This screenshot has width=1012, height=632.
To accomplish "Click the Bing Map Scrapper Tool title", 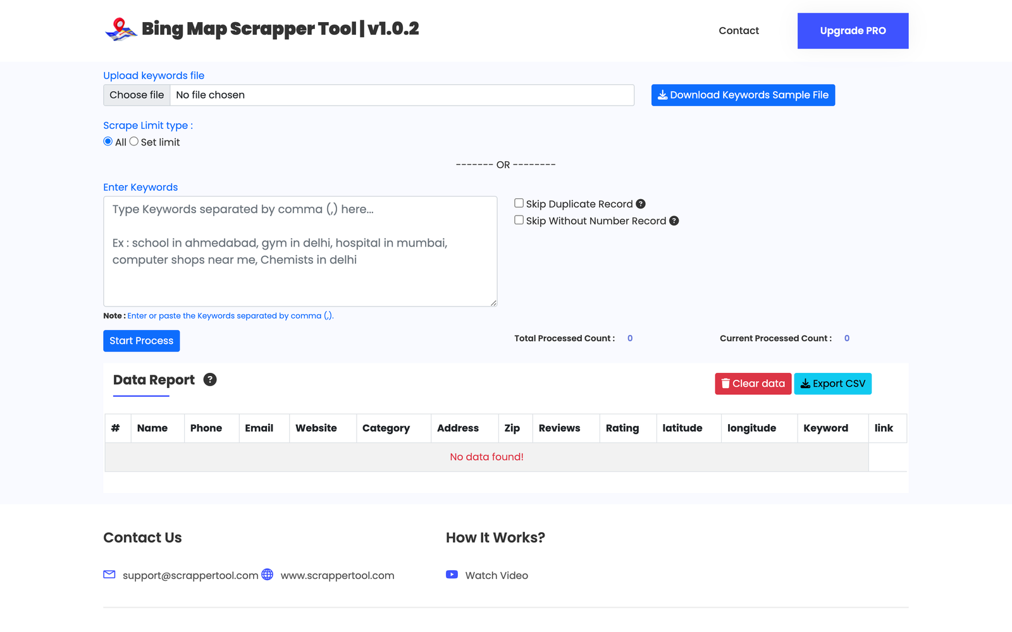I will [280, 29].
